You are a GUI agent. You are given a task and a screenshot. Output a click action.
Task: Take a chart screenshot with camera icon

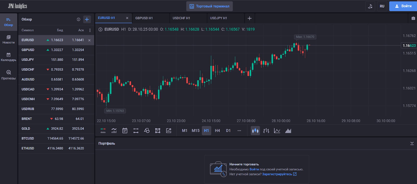[413, 18]
